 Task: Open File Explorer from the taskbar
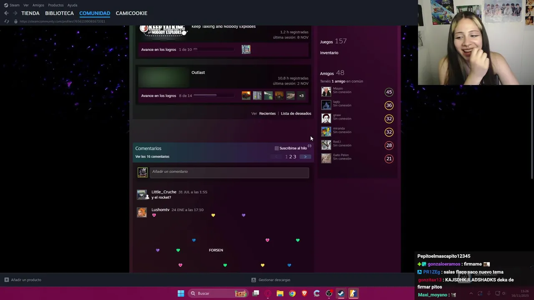[x=280, y=293]
